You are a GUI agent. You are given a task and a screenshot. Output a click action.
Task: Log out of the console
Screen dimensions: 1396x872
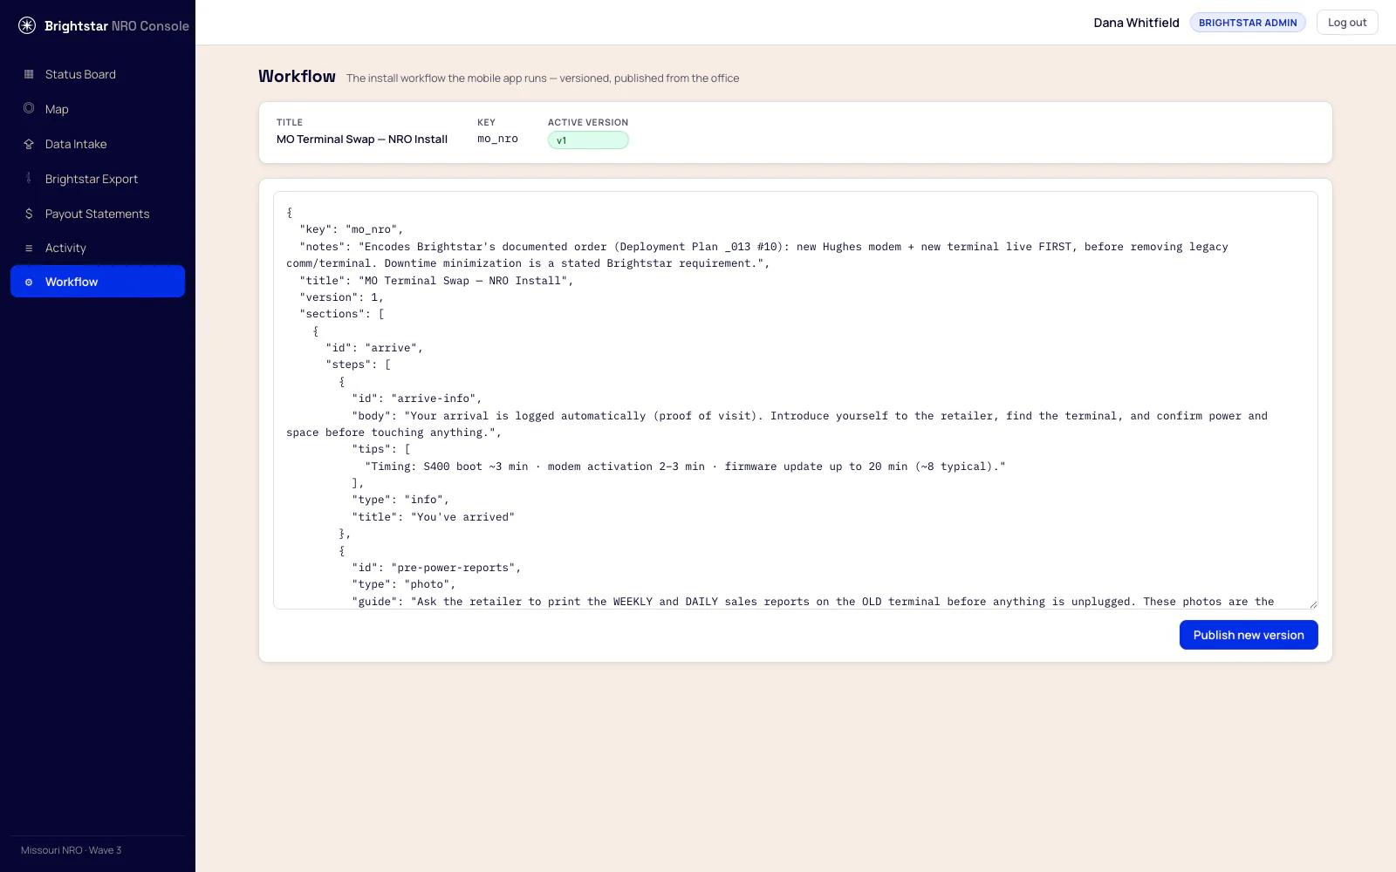pyautogui.click(x=1347, y=23)
